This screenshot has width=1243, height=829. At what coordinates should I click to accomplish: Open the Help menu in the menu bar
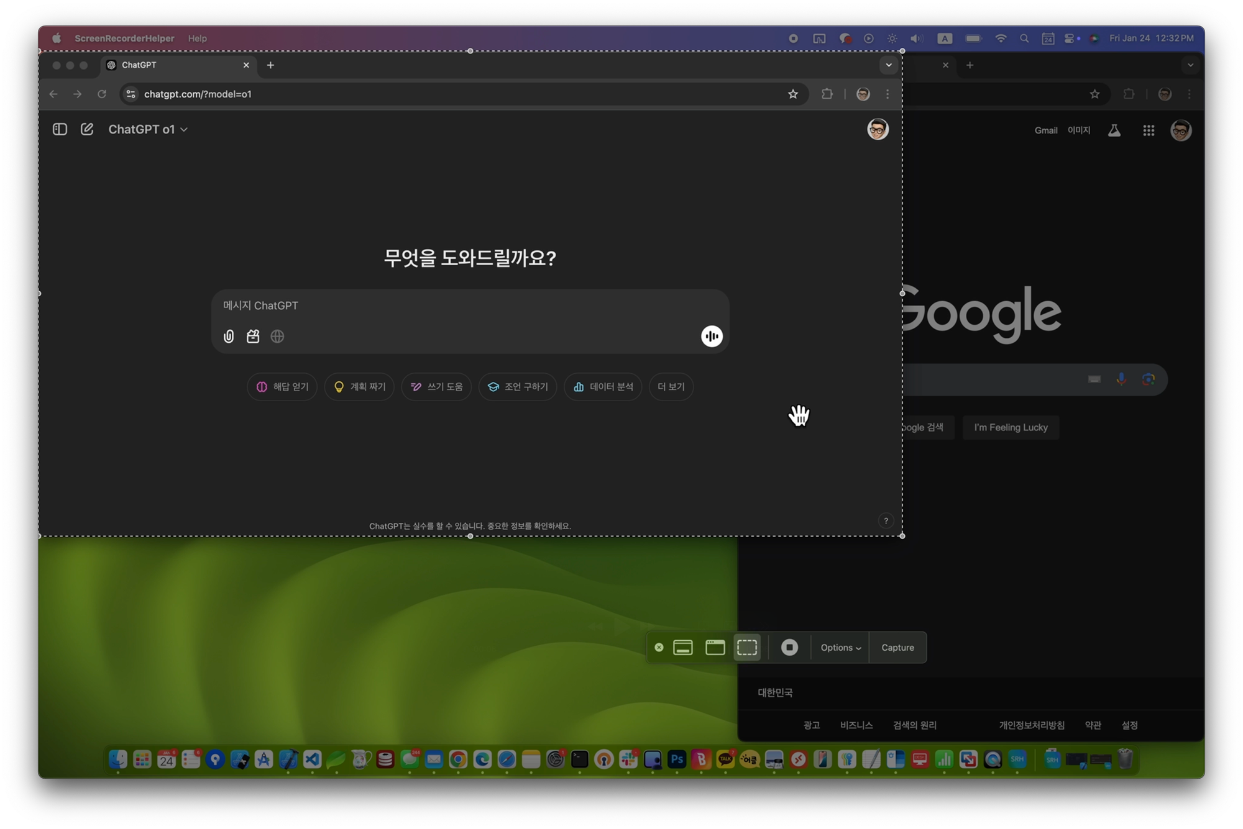pos(198,38)
